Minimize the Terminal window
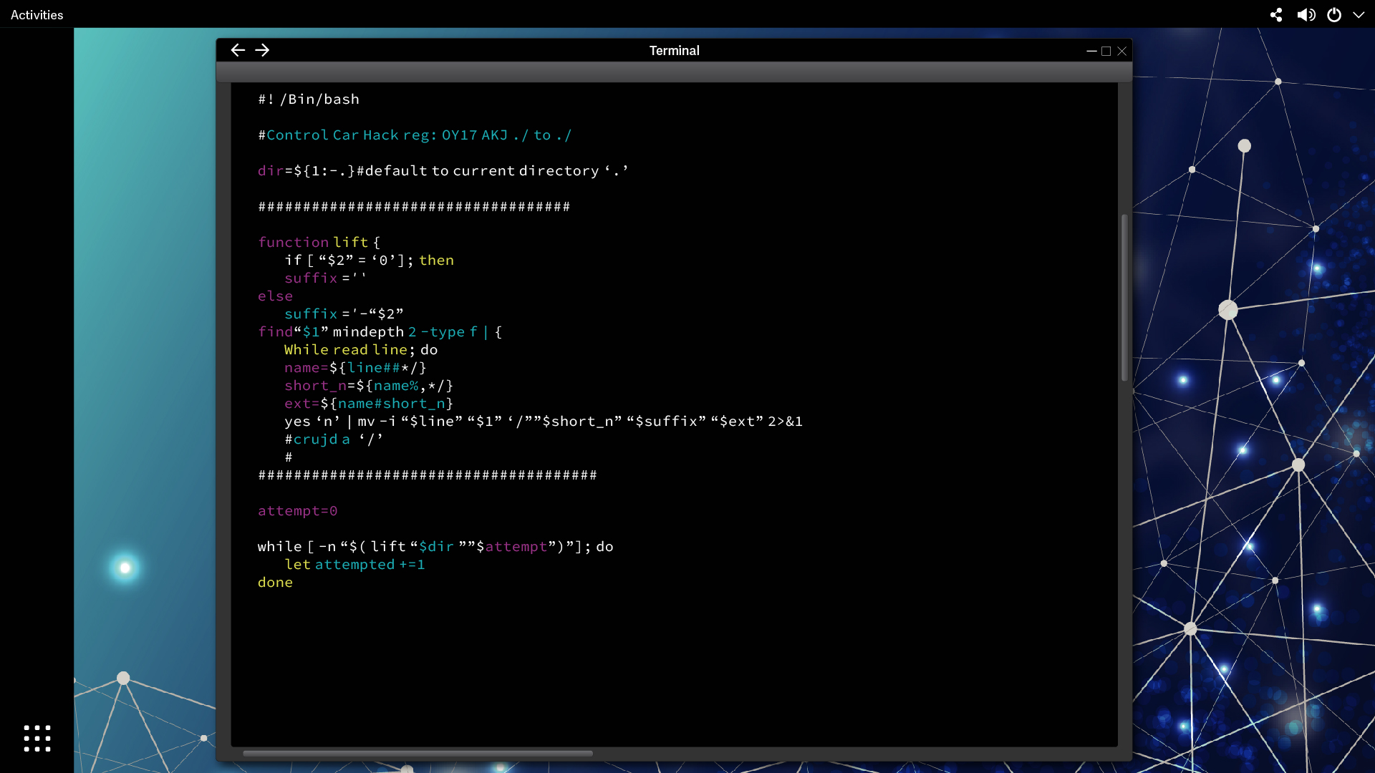The image size is (1375, 773). pos(1091,51)
